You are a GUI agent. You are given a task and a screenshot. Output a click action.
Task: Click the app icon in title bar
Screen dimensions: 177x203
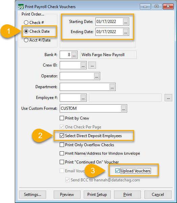click(21, 6)
